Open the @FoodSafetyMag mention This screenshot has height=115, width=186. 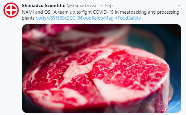pos(95,18)
